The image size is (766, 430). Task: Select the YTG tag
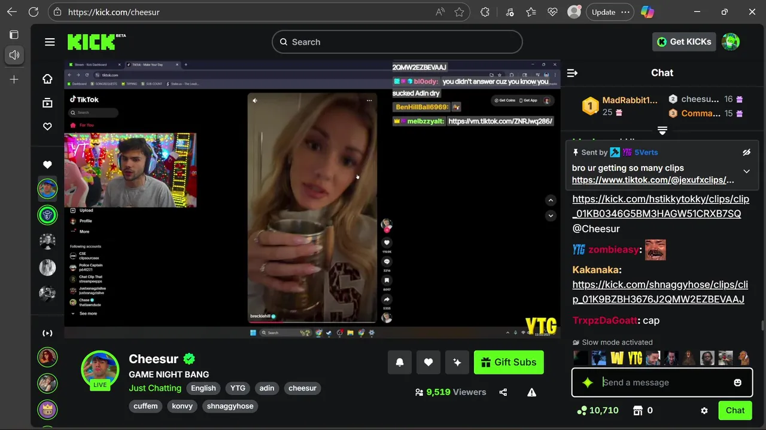coord(238,388)
